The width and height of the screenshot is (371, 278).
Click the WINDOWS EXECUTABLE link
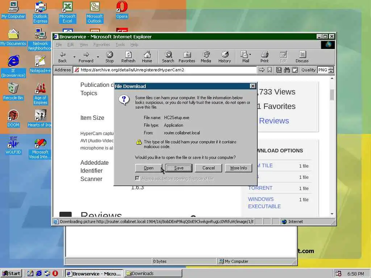[x=264, y=203]
